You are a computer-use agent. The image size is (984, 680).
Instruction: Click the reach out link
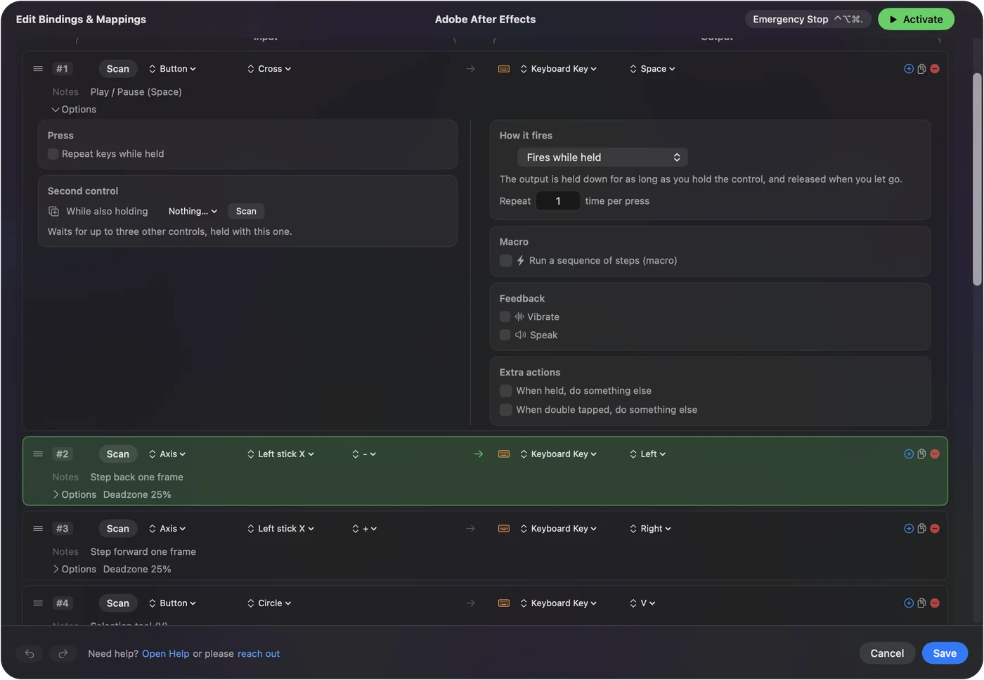(x=259, y=654)
